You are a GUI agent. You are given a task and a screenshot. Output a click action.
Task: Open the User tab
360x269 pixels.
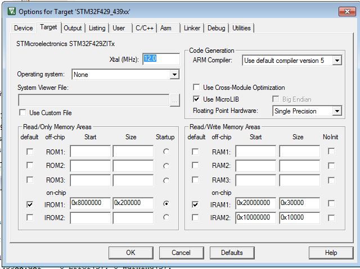pos(119,28)
